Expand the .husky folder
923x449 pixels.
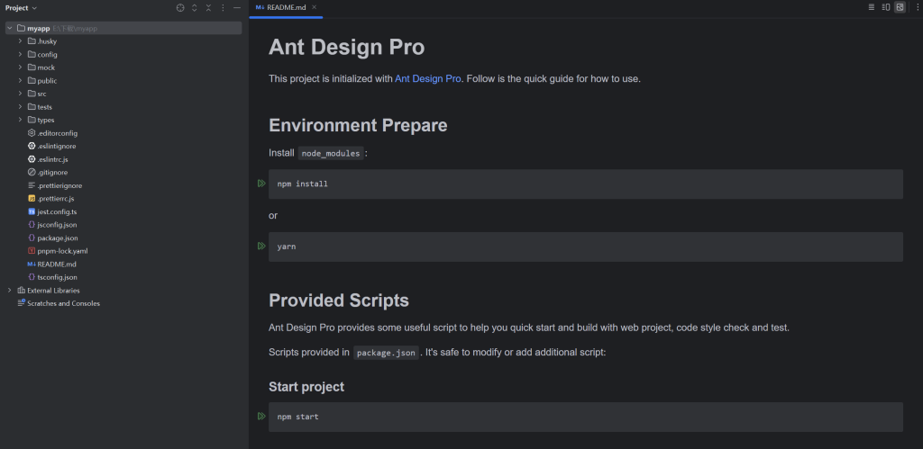(x=20, y=41)
